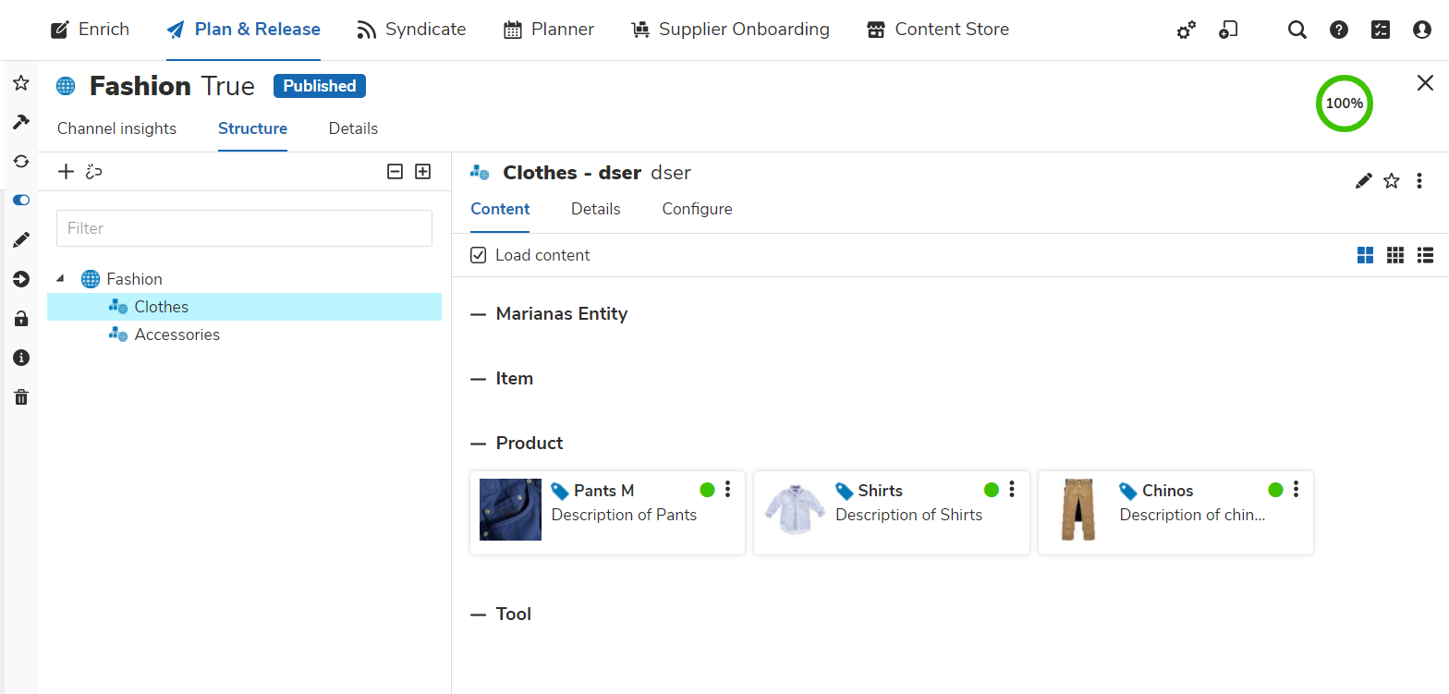Image resolution: width=1449 pixels, height=694 pixels.
Task: Open the task checklist icon in top bar
Action: (1380, 30)
